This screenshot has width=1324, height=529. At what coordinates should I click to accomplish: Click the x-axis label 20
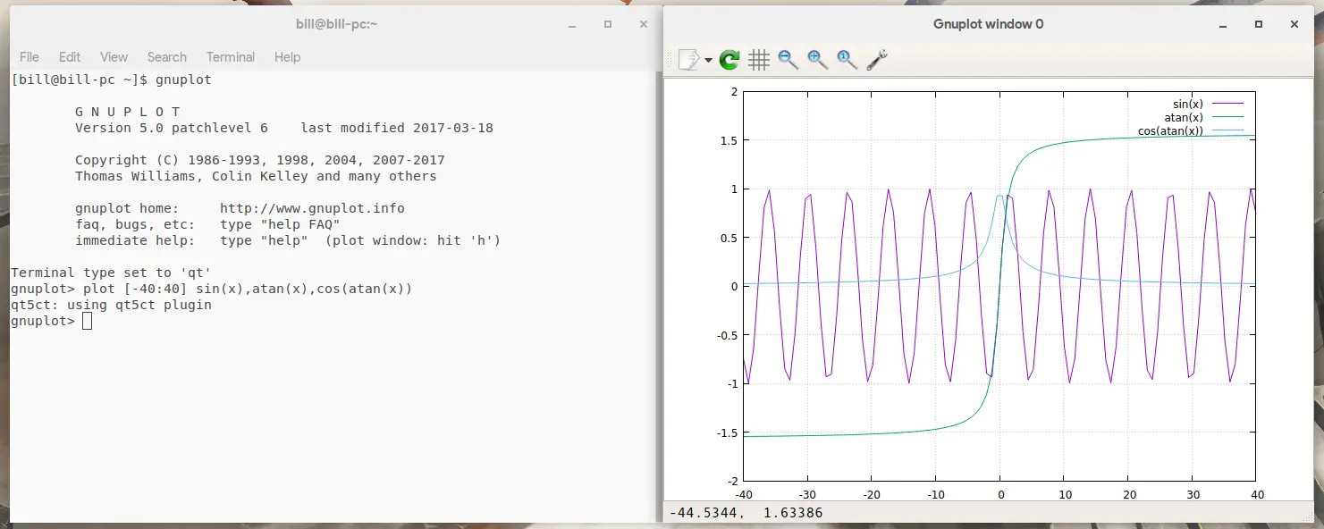point(1129,494)
